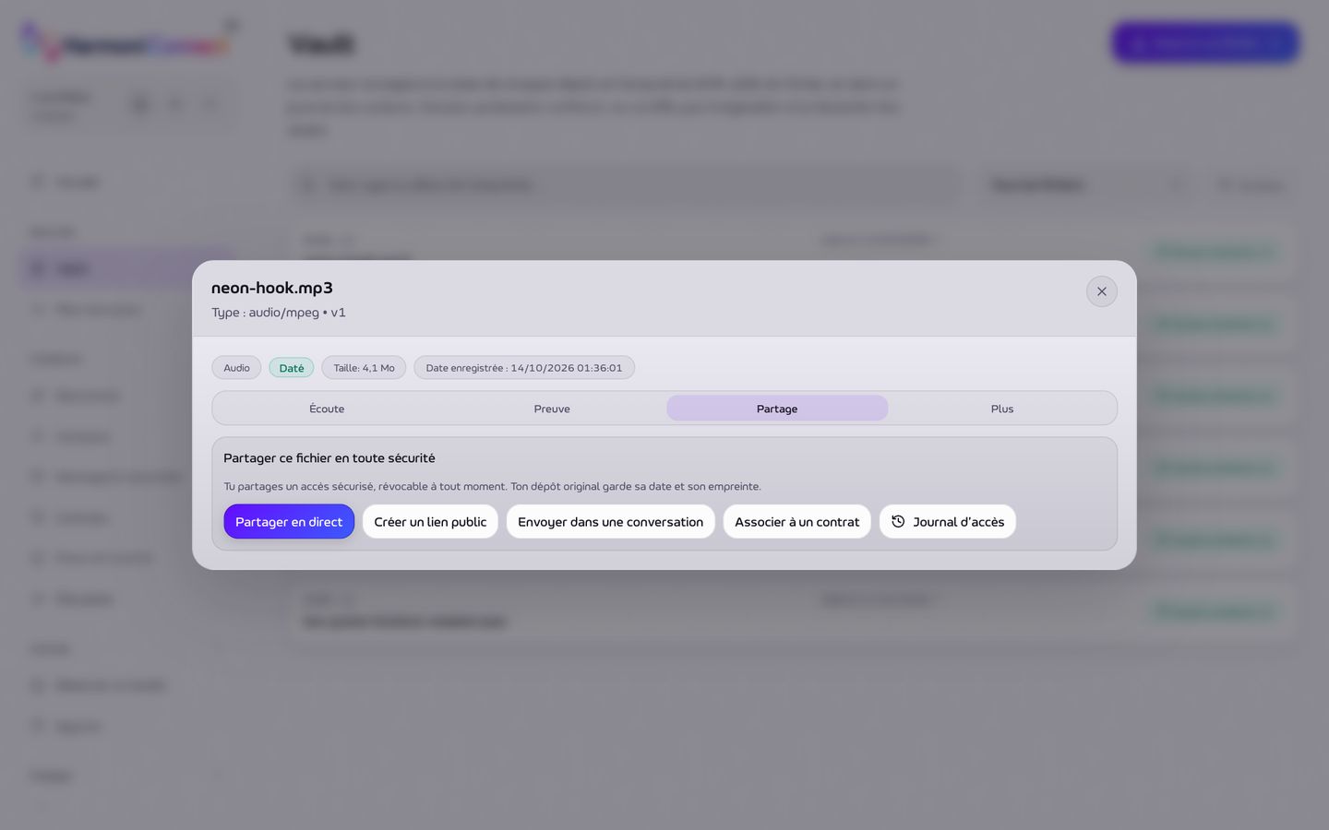The image size is (1329, 830).
Task: Click the heading Partager ce fichier en toute sécurité
Action: [x=329, y=458]
